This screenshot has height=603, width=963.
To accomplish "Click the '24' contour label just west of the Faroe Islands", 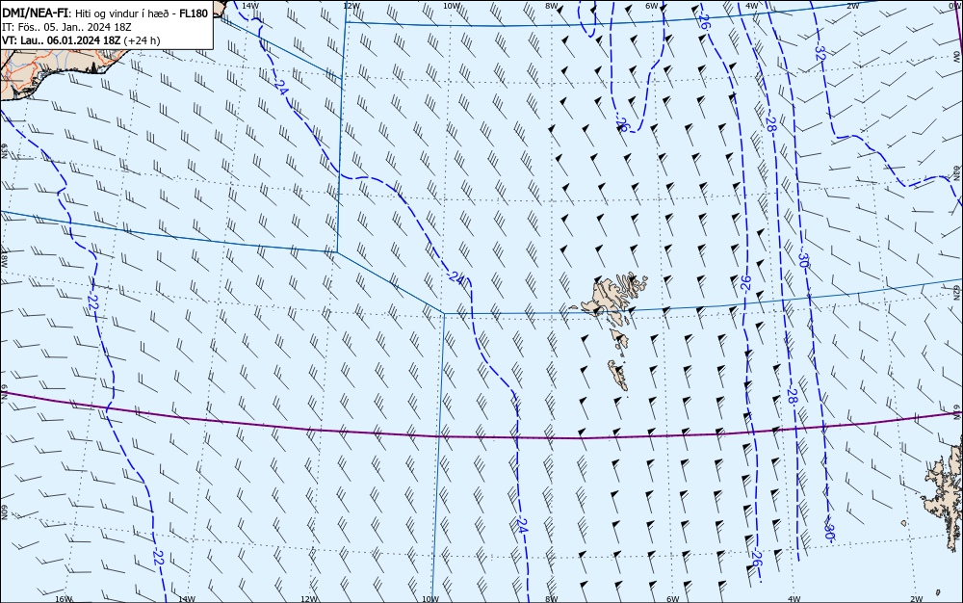I will click(456, 277).
